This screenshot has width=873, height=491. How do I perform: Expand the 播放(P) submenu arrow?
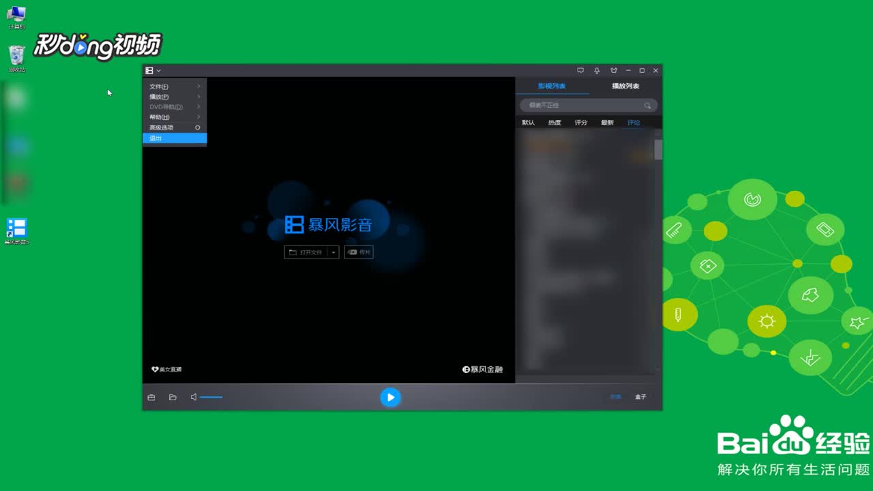pos(198,97)
